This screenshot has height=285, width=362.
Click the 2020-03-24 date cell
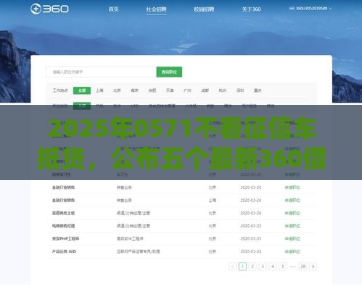coord(251,252)
